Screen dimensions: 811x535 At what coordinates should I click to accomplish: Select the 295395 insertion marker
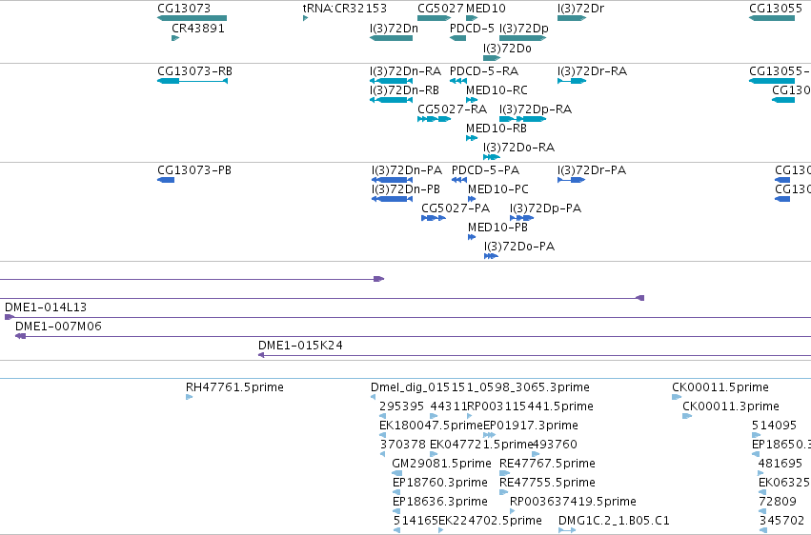pos(383,416)
